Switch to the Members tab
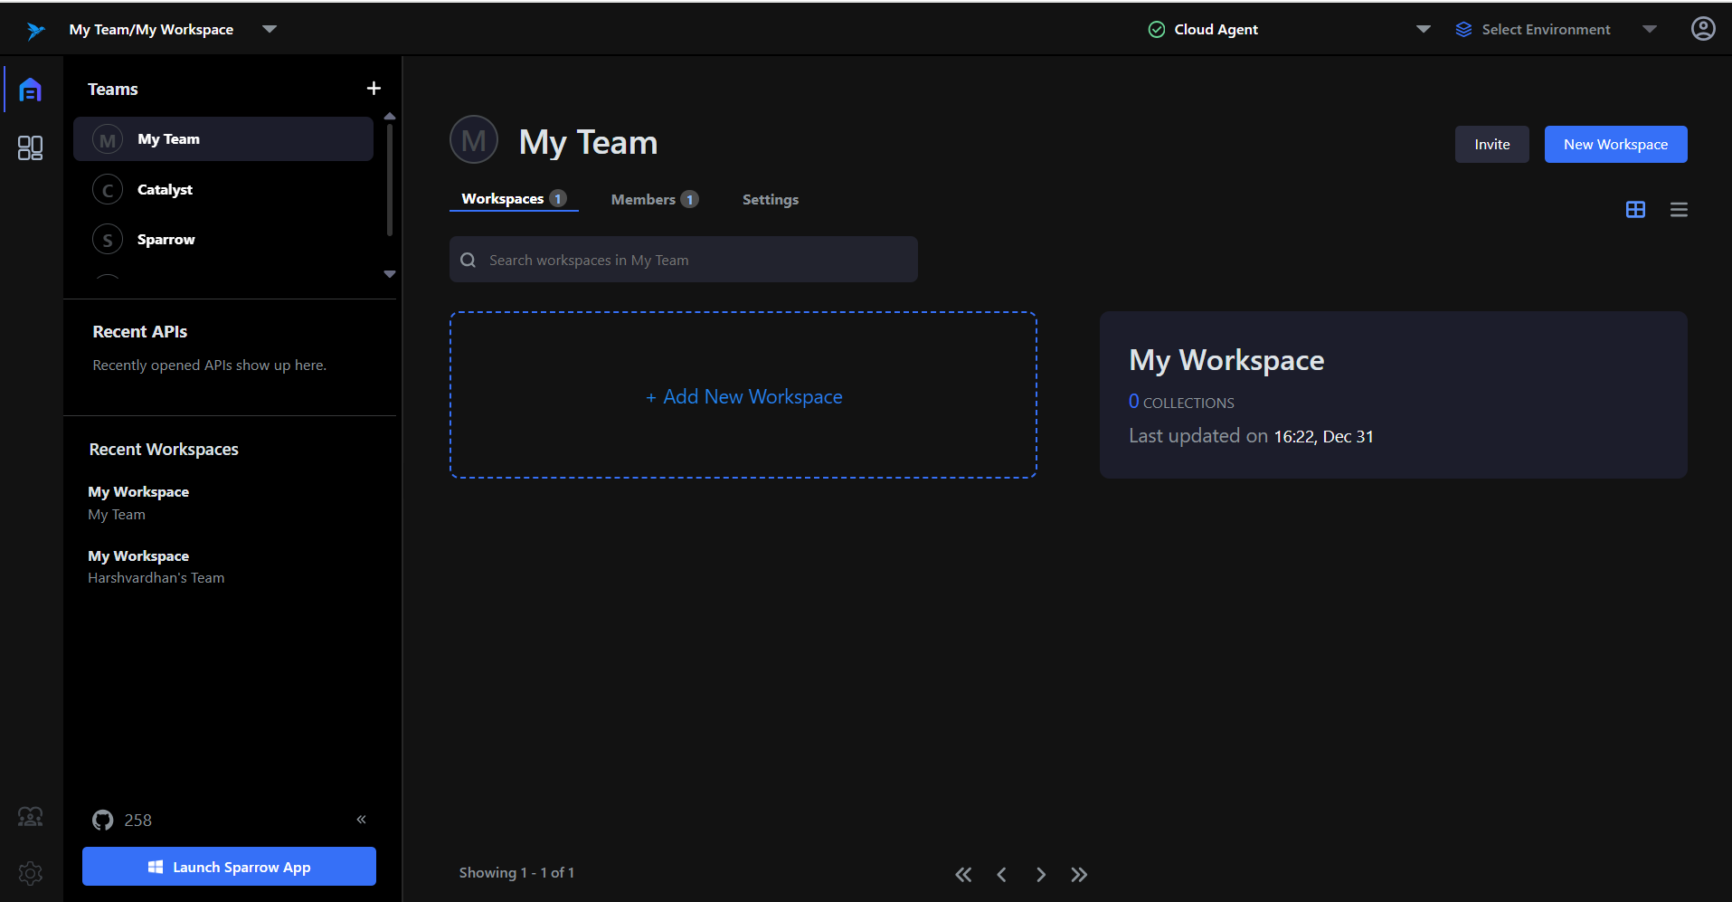This screenshot has width=1732, height=902. 654,199
